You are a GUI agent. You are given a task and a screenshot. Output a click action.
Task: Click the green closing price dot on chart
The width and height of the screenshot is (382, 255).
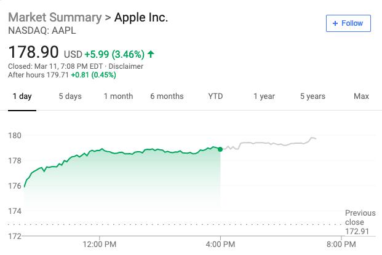pos(220,149)
